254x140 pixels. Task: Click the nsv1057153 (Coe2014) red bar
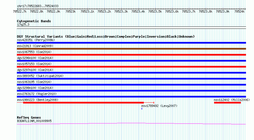[x=131, y=67]
